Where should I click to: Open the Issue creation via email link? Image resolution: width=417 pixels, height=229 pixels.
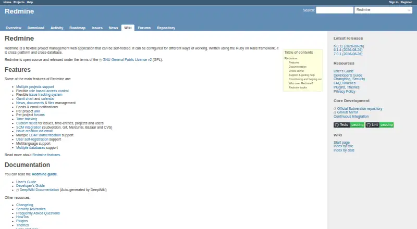34,131
